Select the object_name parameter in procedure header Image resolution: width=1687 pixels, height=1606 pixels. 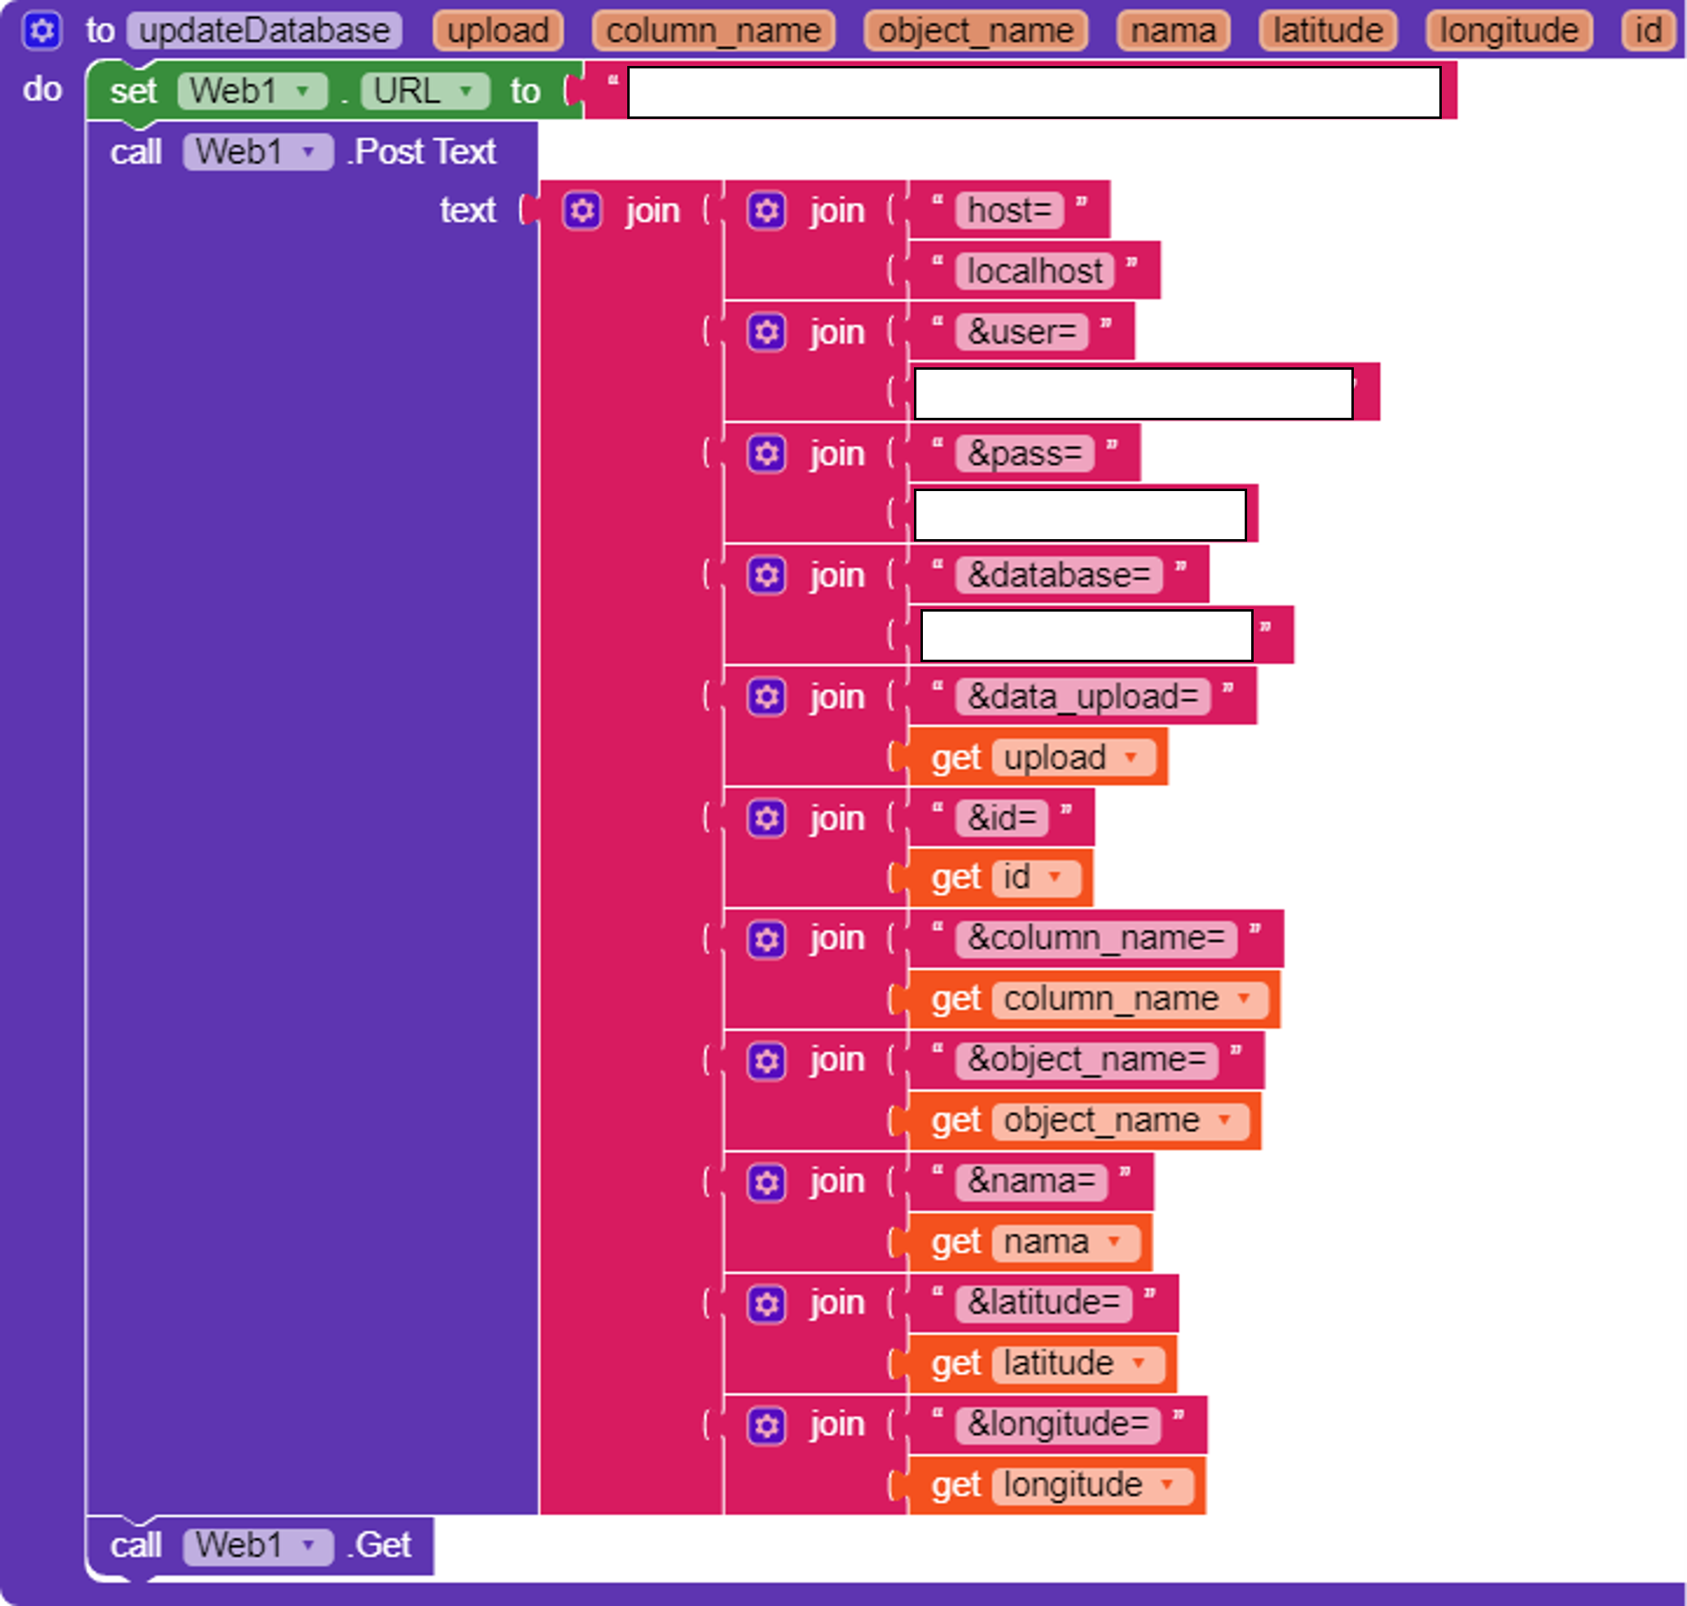pyautogui.click(x=974, y=32)
